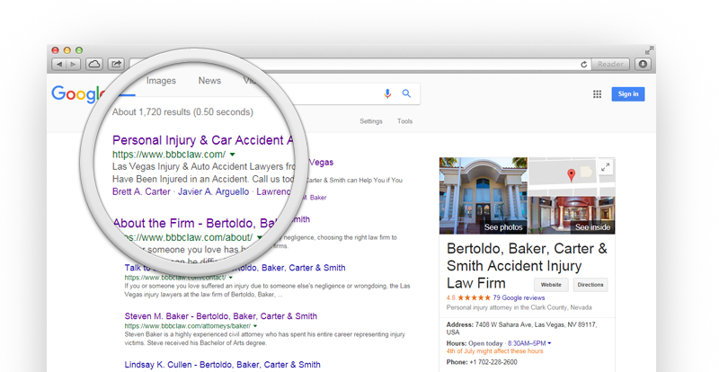719x372 pixels.
Task: Click the Directions button in knowledge panel
Action: coord(590,285)
